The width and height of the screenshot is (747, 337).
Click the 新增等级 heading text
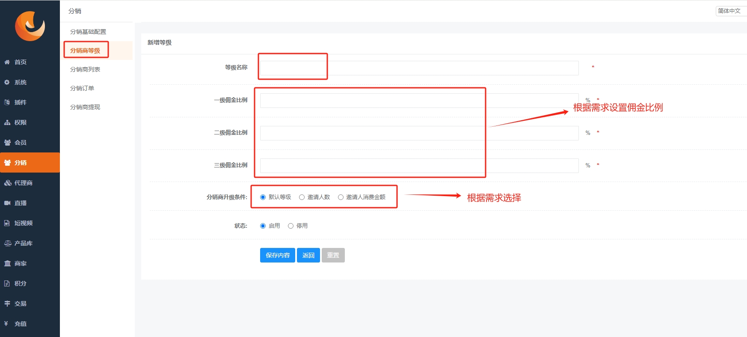coord(160,42)
